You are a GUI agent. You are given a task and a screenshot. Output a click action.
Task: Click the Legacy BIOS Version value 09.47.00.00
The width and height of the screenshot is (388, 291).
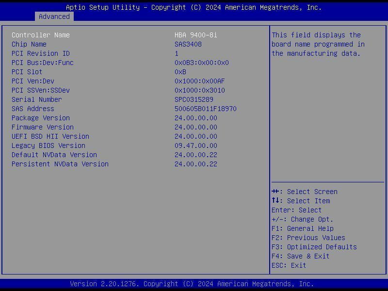[x=195, y=145]
